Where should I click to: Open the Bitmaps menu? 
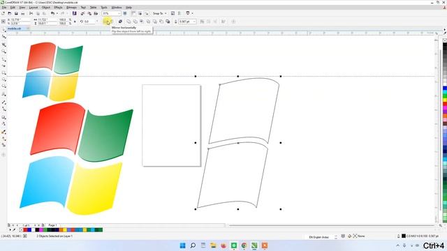(71, 8)
